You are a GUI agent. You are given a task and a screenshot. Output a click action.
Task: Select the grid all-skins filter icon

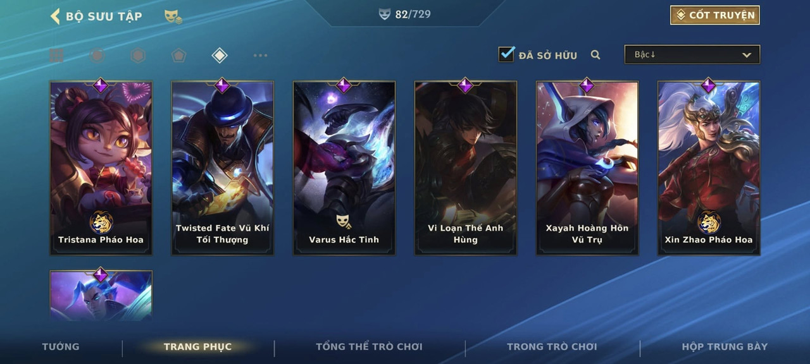coord(56,56)
